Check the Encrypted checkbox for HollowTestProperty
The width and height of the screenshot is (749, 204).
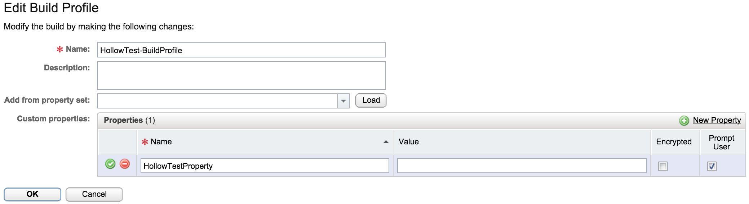coord(662,166)
